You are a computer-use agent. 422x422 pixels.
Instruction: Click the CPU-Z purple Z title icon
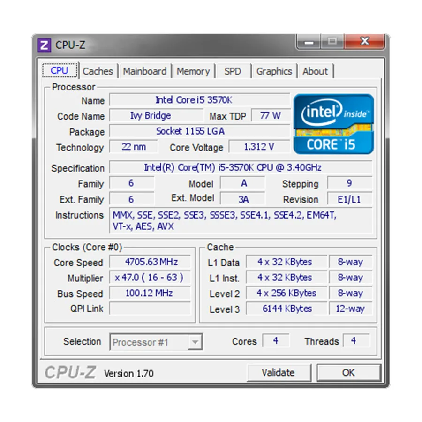click(x=44, y=45)
